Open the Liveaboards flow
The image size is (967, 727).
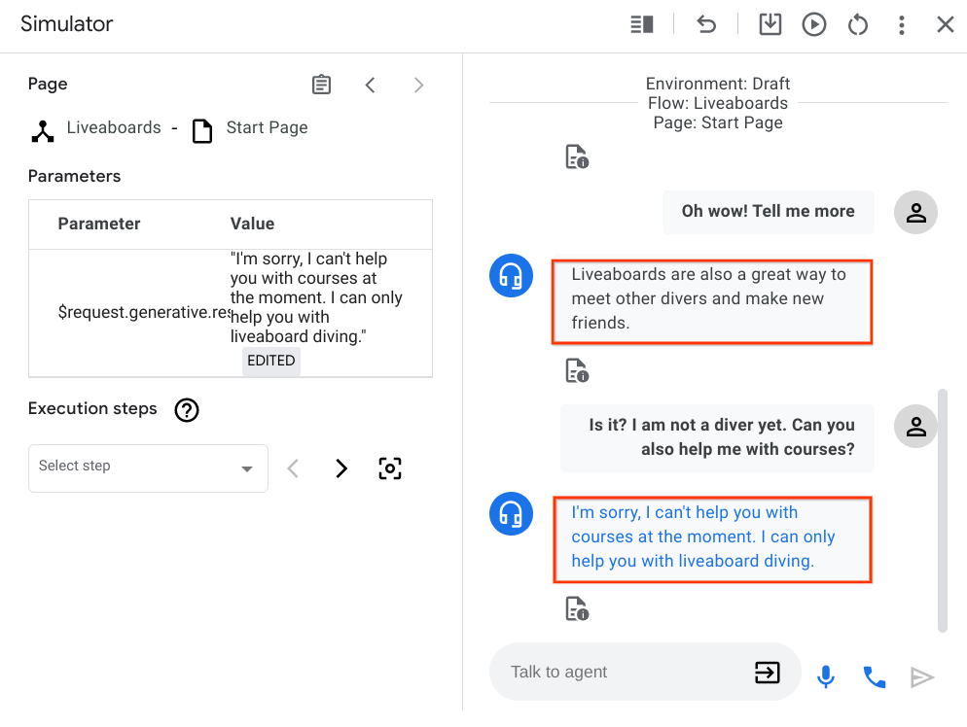point(113,127)
